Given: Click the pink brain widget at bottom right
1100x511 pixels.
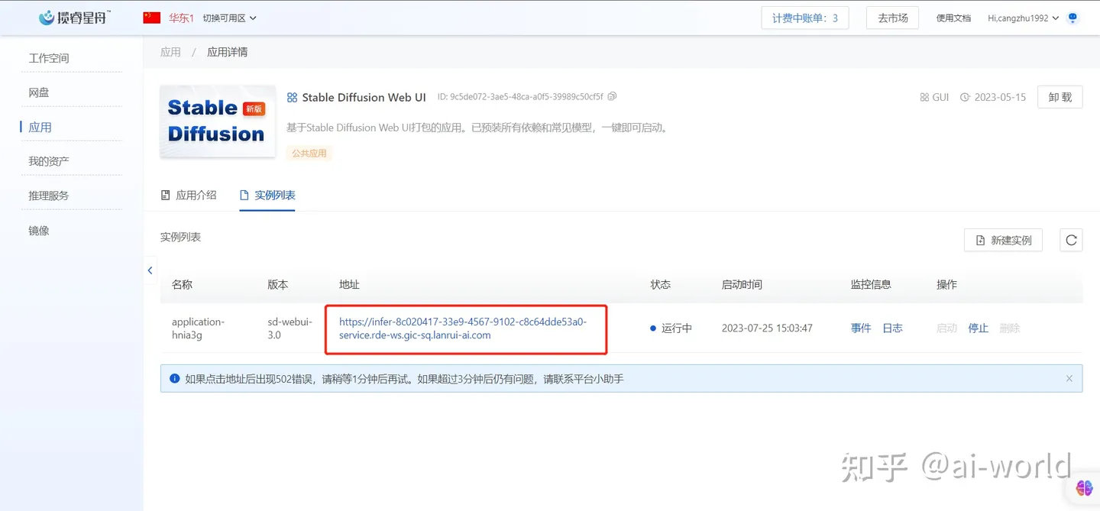Looking at the screenshot, I should [1084, 487].
